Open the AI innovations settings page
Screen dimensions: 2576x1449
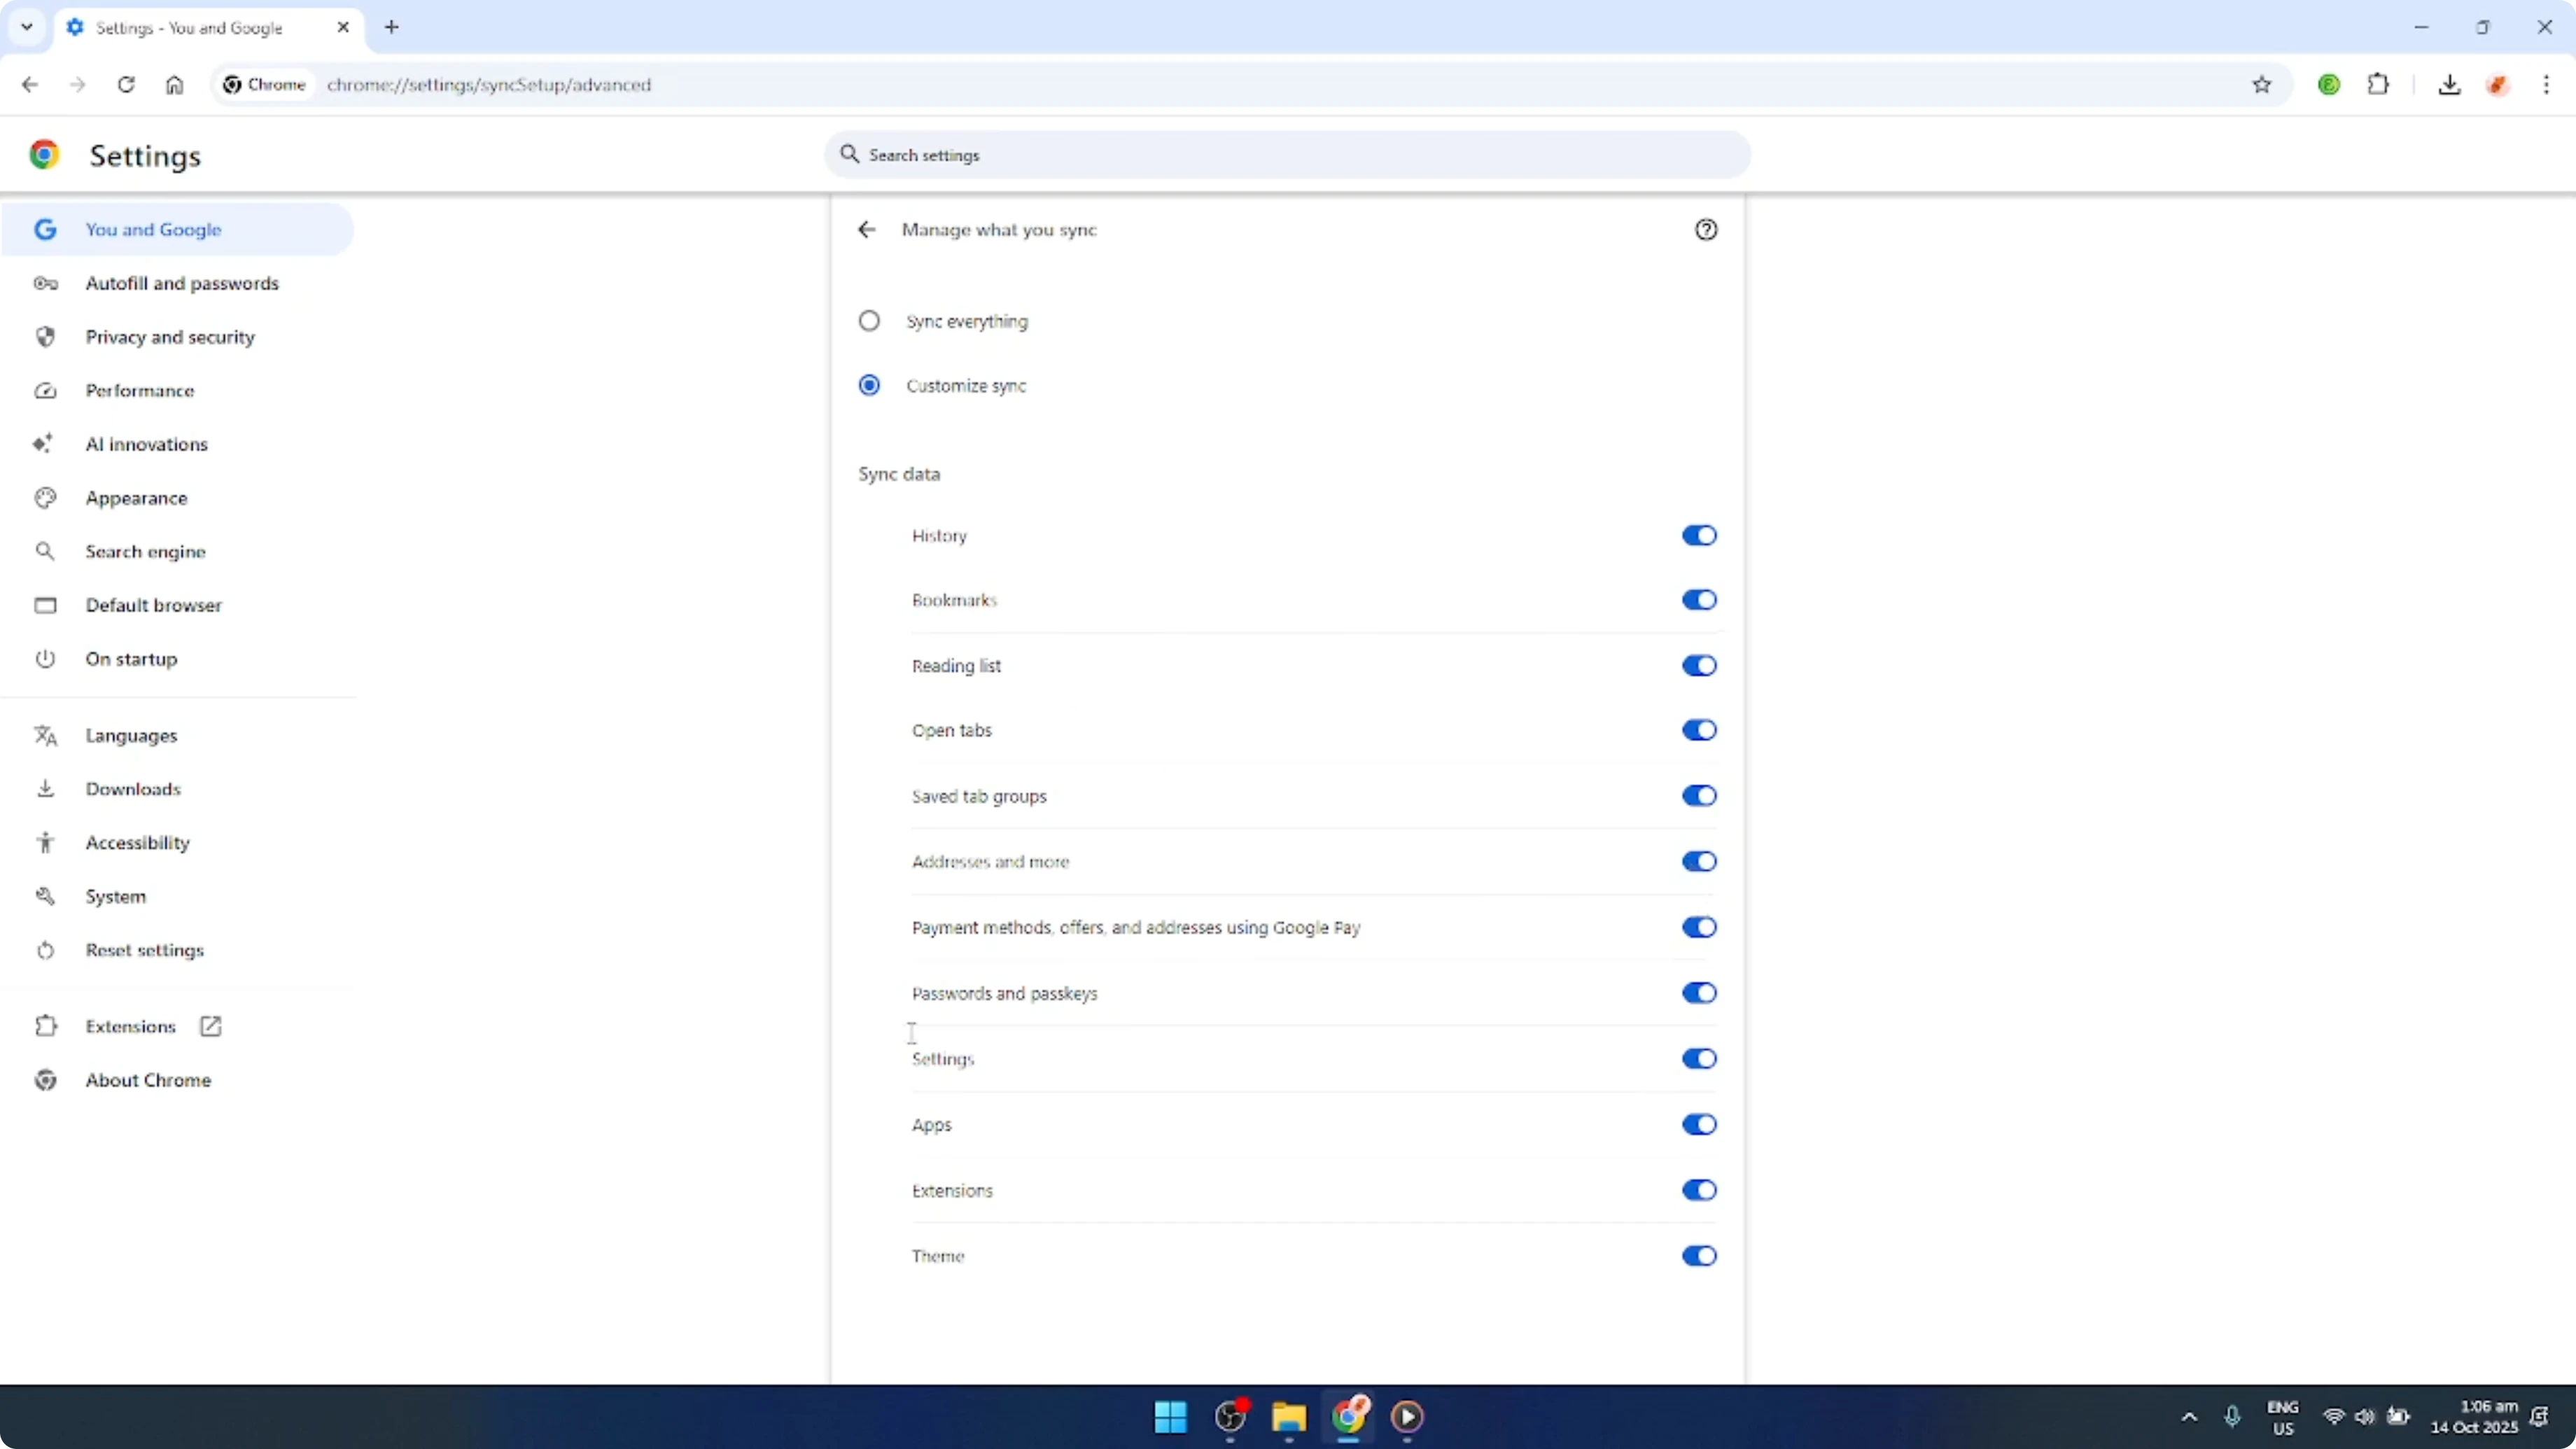click(x=146, y=443)
